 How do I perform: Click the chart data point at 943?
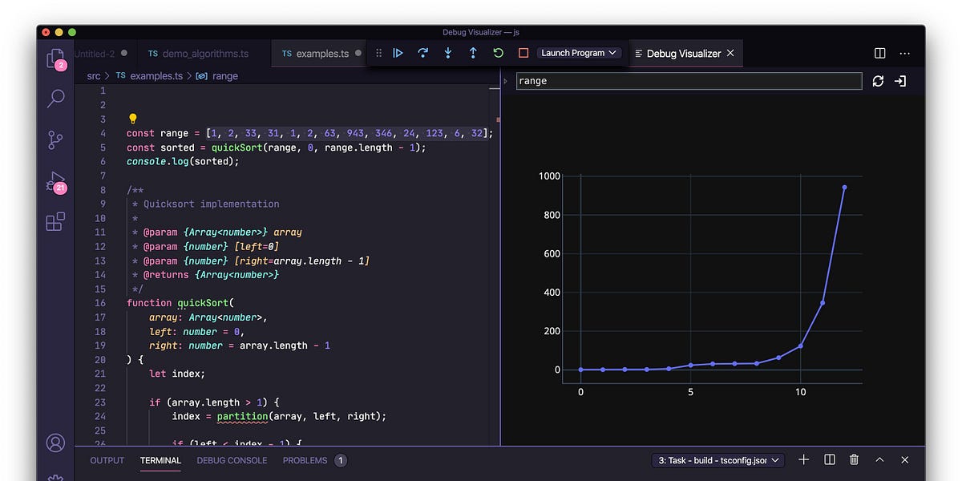click(844, 188)
